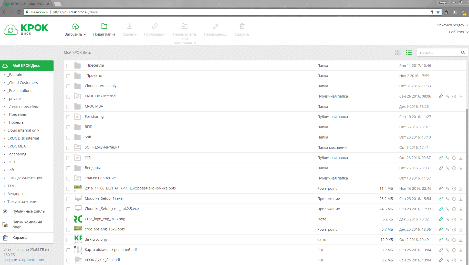Select checkbox for Только на чтение
This screenshot has height=265, width=469.
pyautogui.click(x=68, y=178)
